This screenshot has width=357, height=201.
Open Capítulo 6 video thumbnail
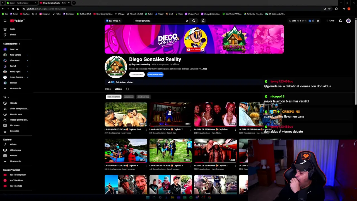(x=215, y=114)
